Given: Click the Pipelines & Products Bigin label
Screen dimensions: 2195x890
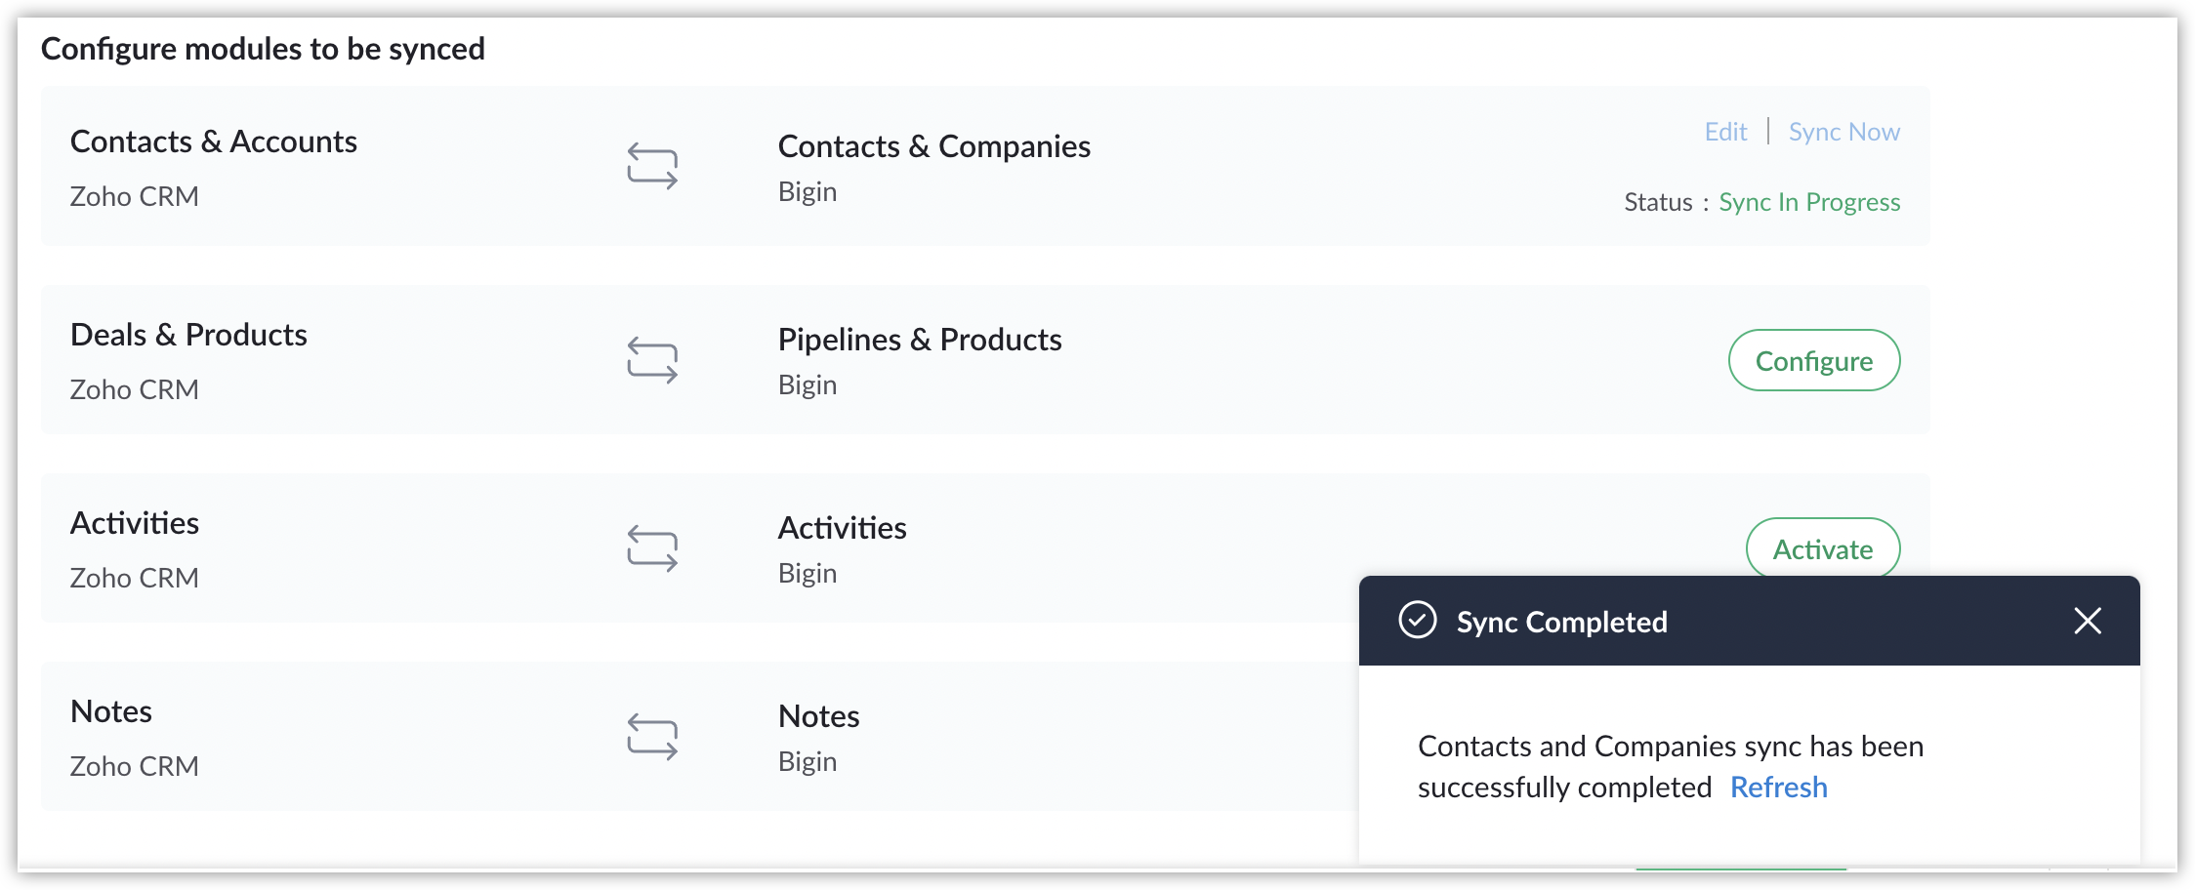Looking at the screenshot, I should point(808,384).
